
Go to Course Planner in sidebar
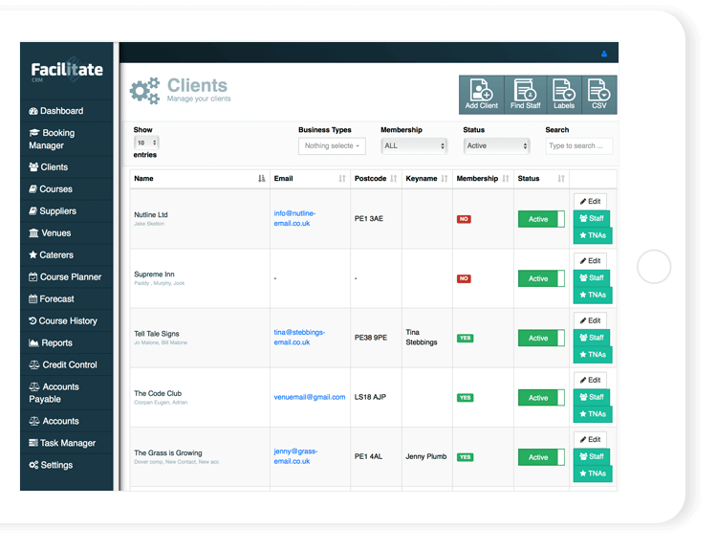pos(71,277)
